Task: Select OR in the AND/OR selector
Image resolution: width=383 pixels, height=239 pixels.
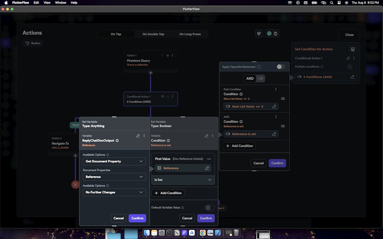Action: 260,78
